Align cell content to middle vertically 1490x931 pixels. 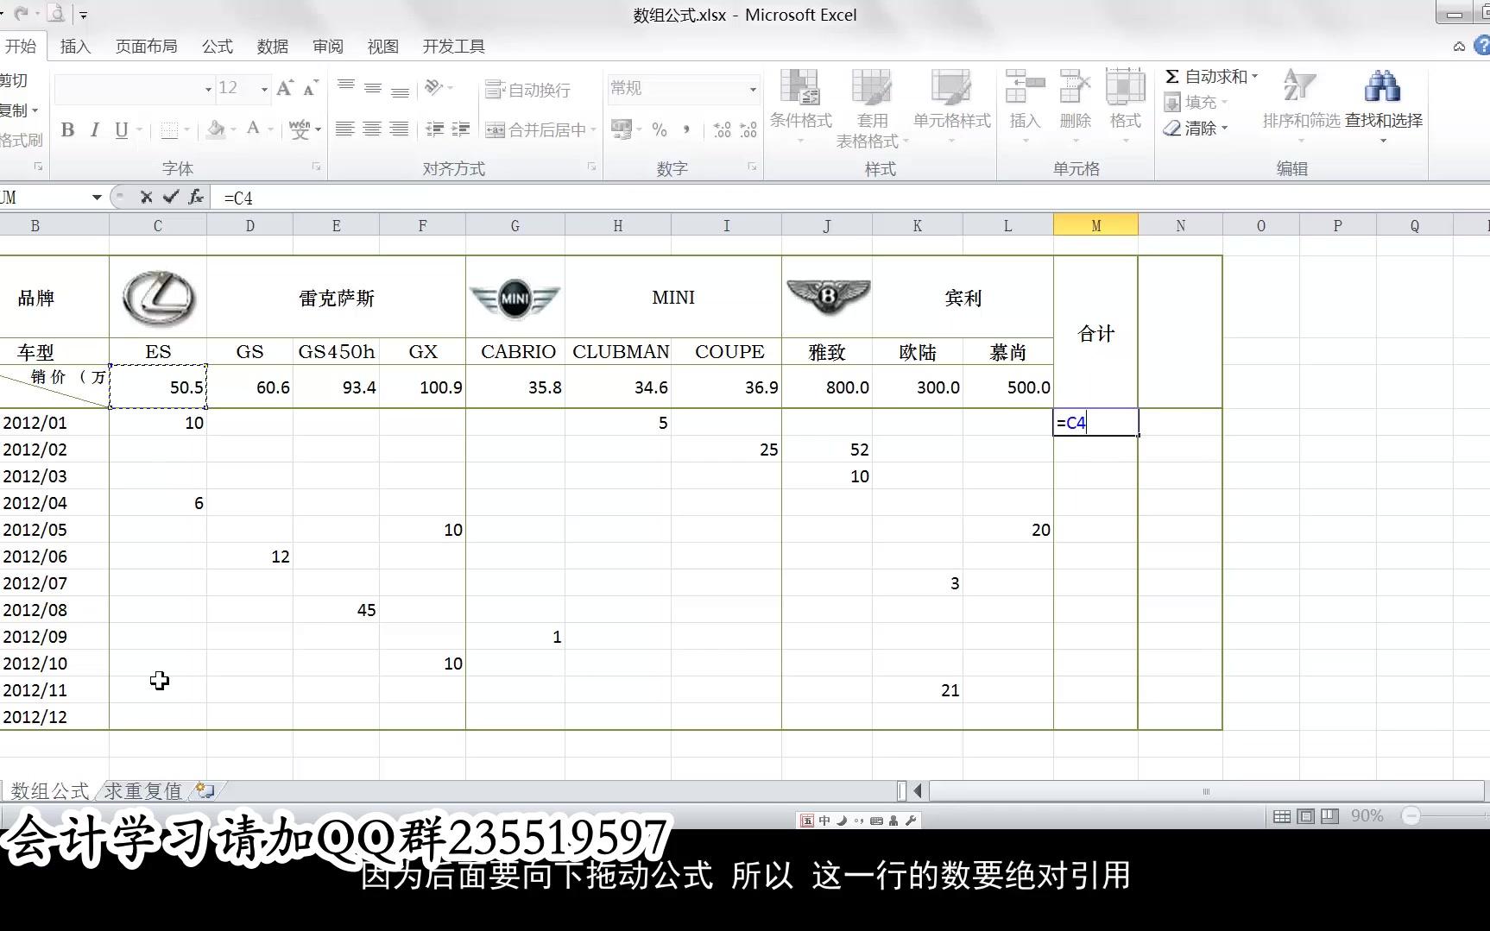click(373, 88)
